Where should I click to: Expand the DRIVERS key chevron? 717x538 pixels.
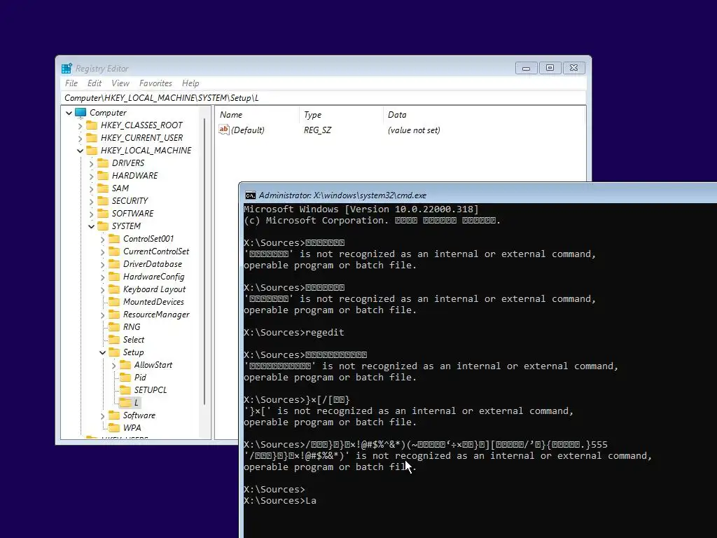tap(91, 163)
